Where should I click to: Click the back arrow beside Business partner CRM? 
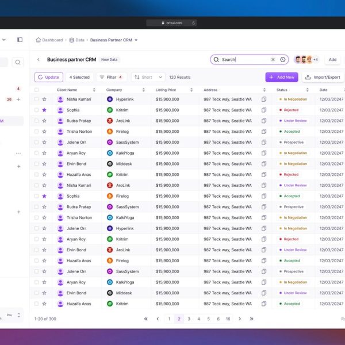(39, 59)
